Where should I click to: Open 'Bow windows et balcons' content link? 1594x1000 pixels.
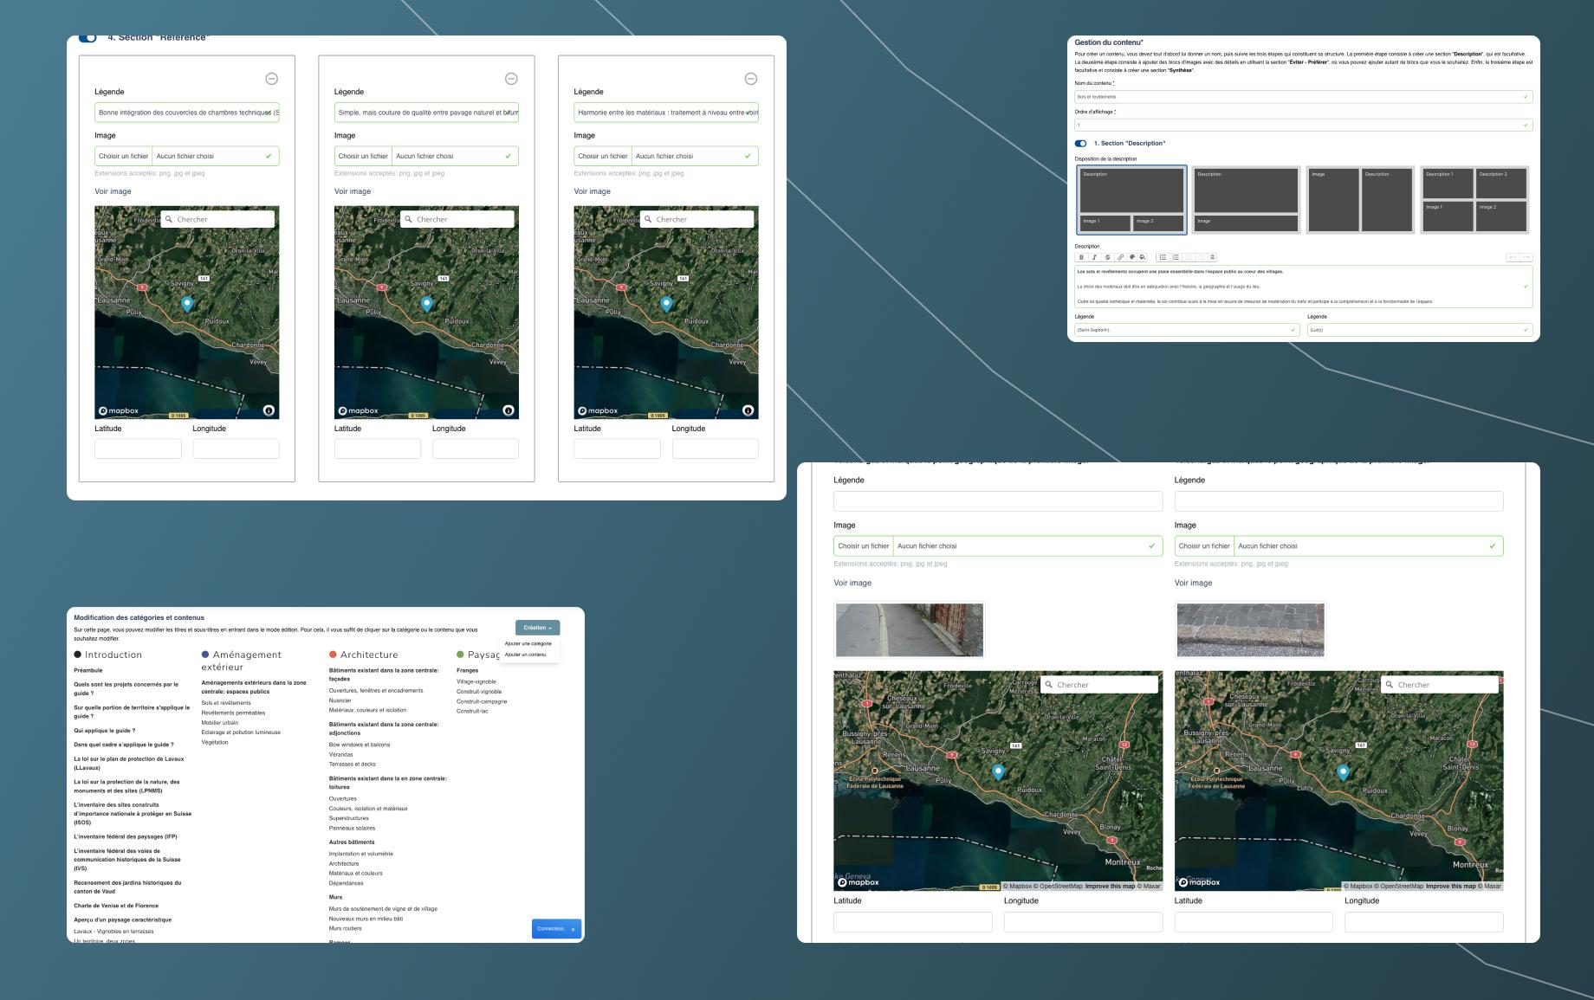tap(360, 745)
